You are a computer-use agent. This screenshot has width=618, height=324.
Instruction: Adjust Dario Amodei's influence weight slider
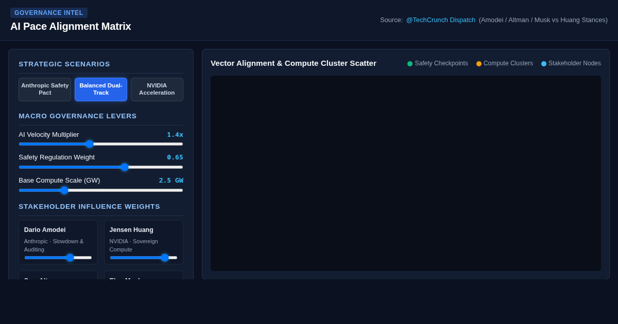58,258
